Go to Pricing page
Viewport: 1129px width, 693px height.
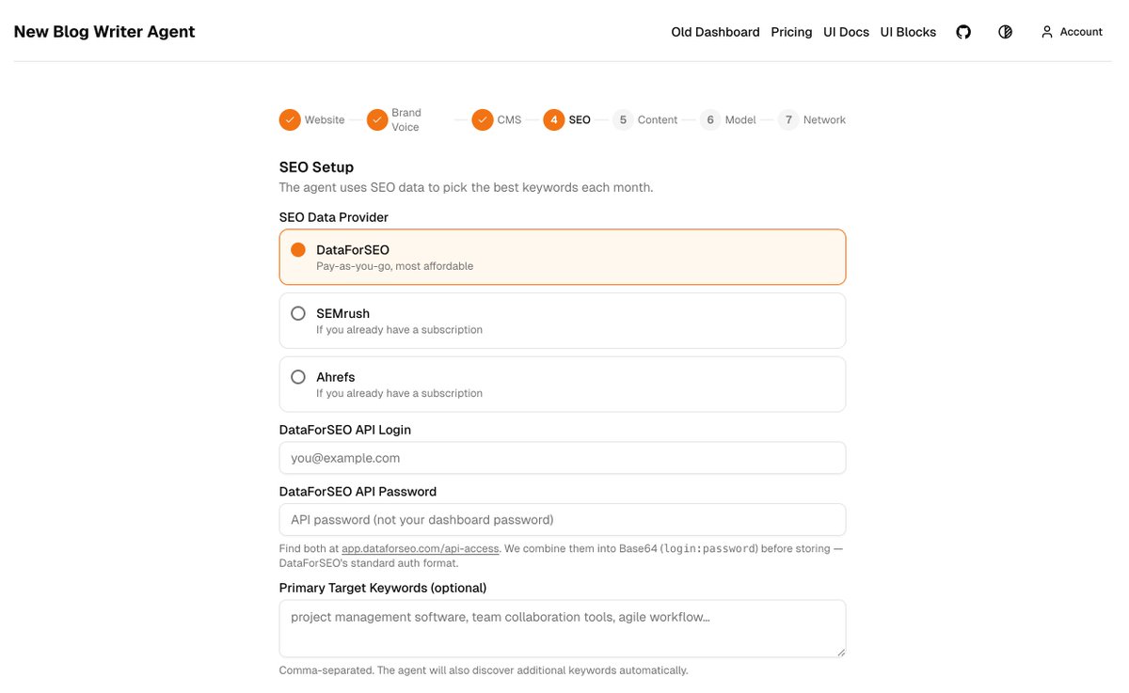(x=791, y=32)
